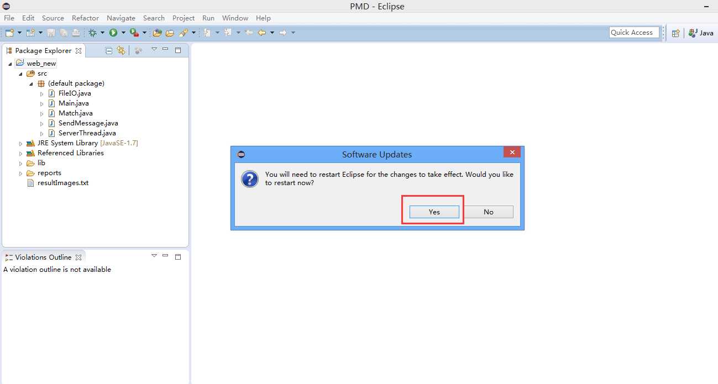
Task: Open the Project menu
Action: point(184,18)
